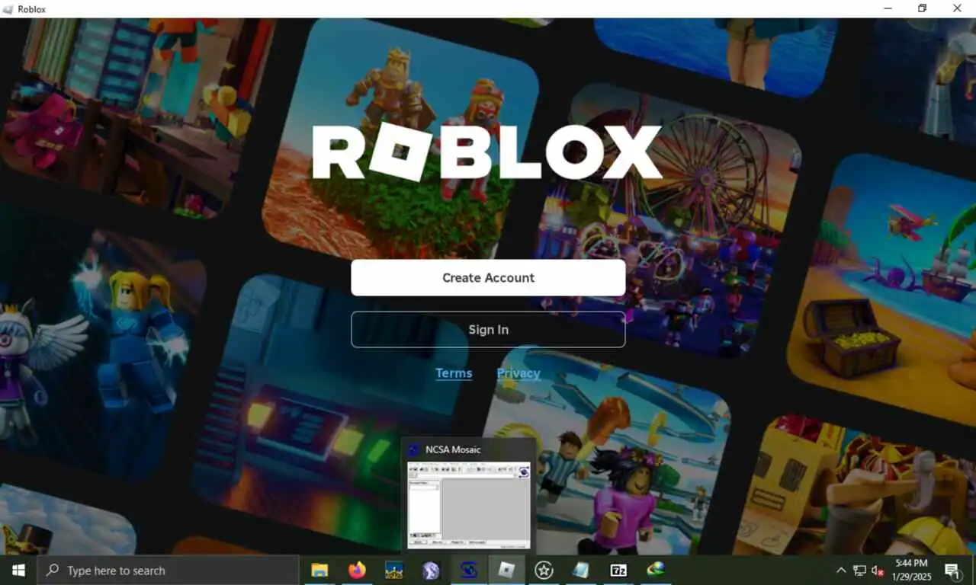The width and height of the screenshot is (976, 585).
Task: Open the network status tray icon
Action: click(859, 571)
